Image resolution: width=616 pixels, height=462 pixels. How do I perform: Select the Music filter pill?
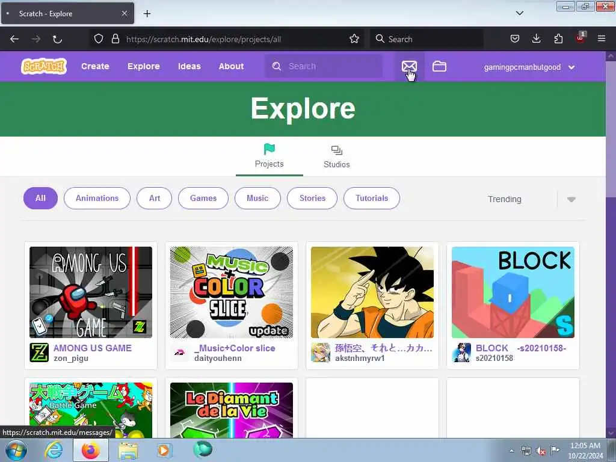[x=257, y=198]
